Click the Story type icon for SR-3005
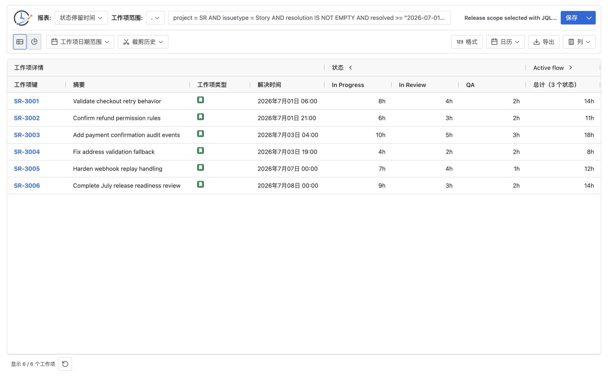Screen dimensions: 608x380 point(201,168)
